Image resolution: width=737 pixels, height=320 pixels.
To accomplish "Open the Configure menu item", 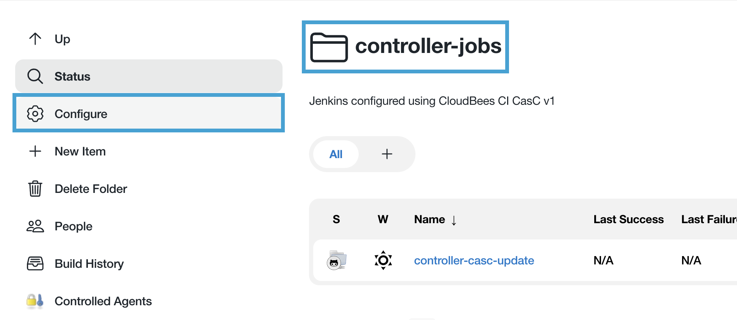I will point(149,113).
